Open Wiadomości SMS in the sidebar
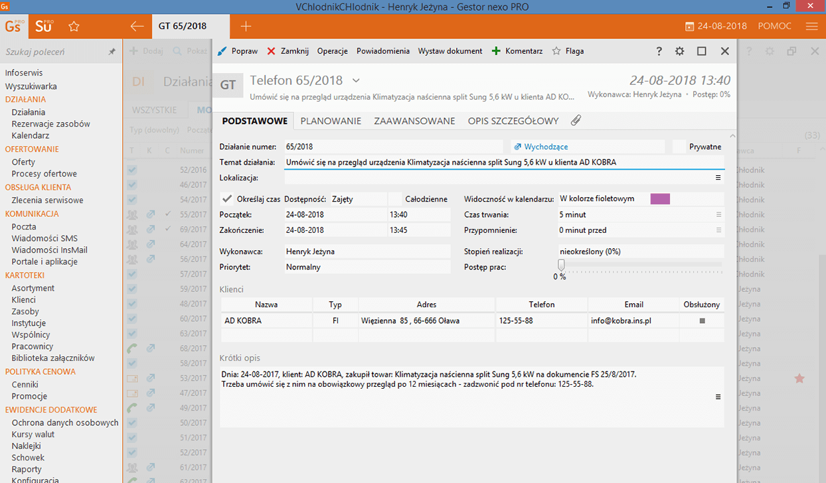This screenshot has width=826, height=483. tap(44, 238)
